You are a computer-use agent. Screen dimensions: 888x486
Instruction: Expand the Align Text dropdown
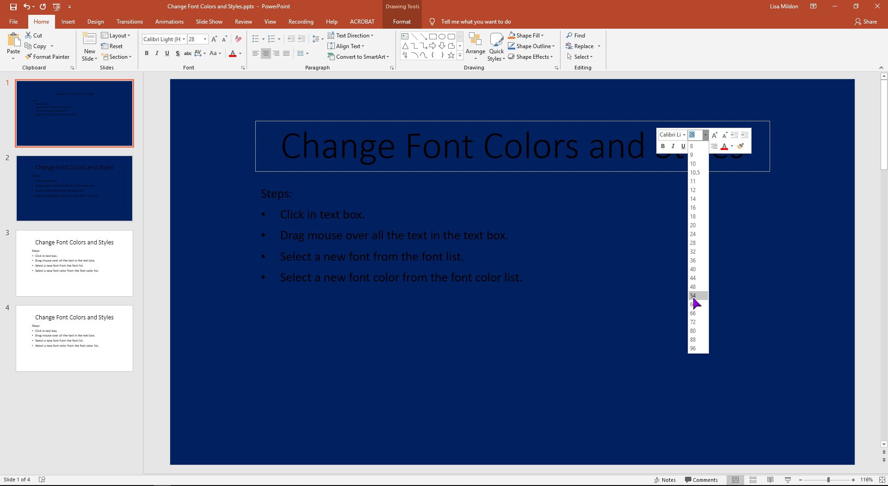click(345, 46)
